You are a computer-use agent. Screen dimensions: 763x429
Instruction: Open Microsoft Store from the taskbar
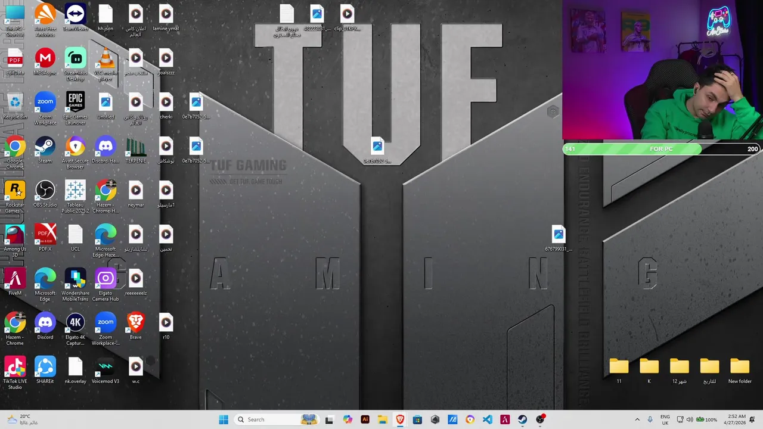(417, 419)
